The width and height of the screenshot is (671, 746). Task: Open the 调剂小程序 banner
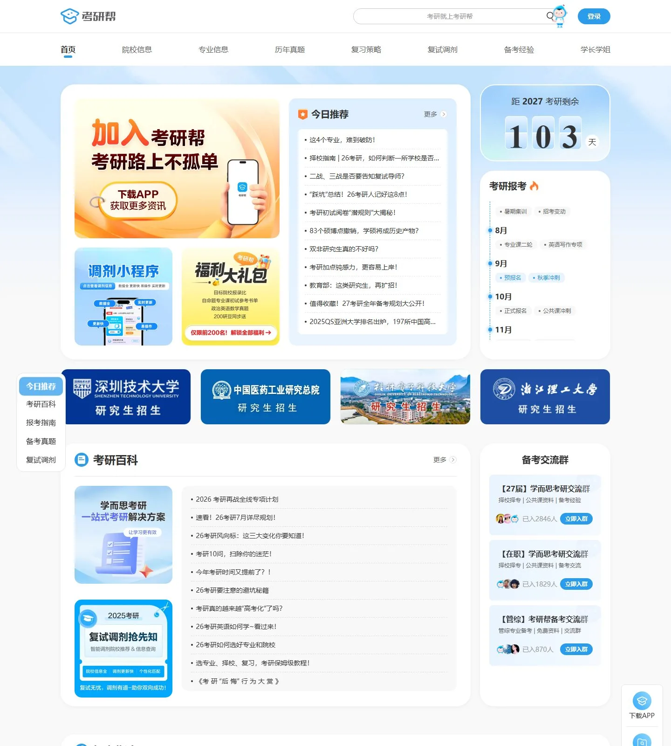click(123, 297)
